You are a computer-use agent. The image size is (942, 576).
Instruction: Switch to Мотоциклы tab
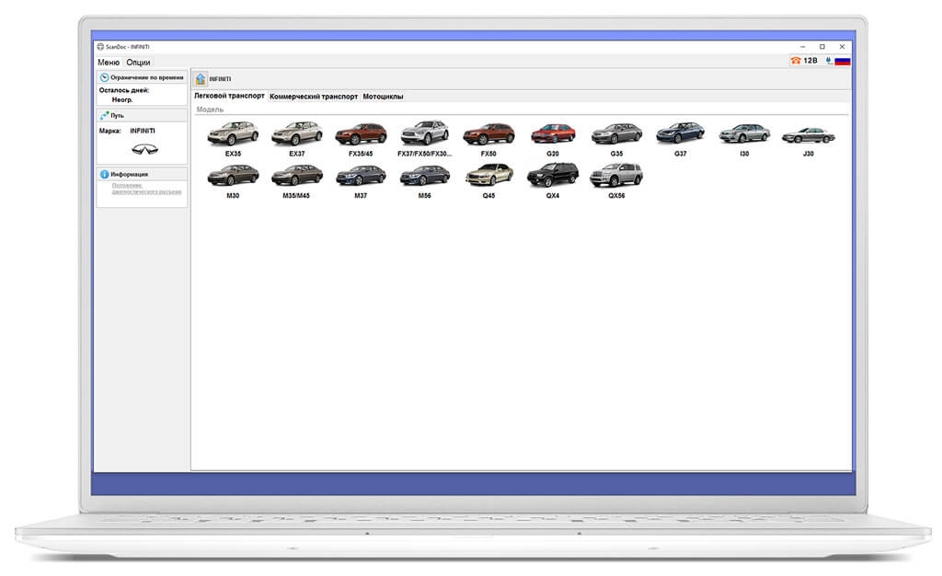[x=383, y=96]
